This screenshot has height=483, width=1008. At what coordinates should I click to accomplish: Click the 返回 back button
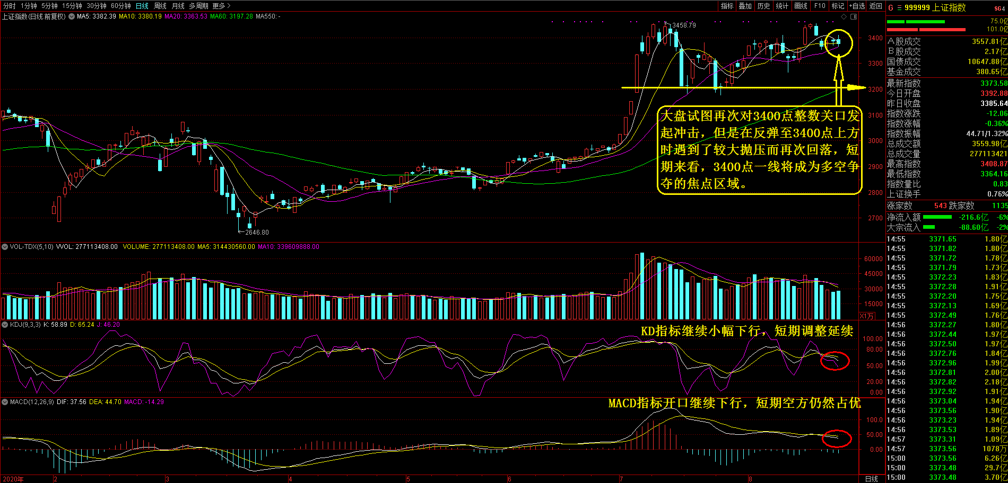click(876, 6)
